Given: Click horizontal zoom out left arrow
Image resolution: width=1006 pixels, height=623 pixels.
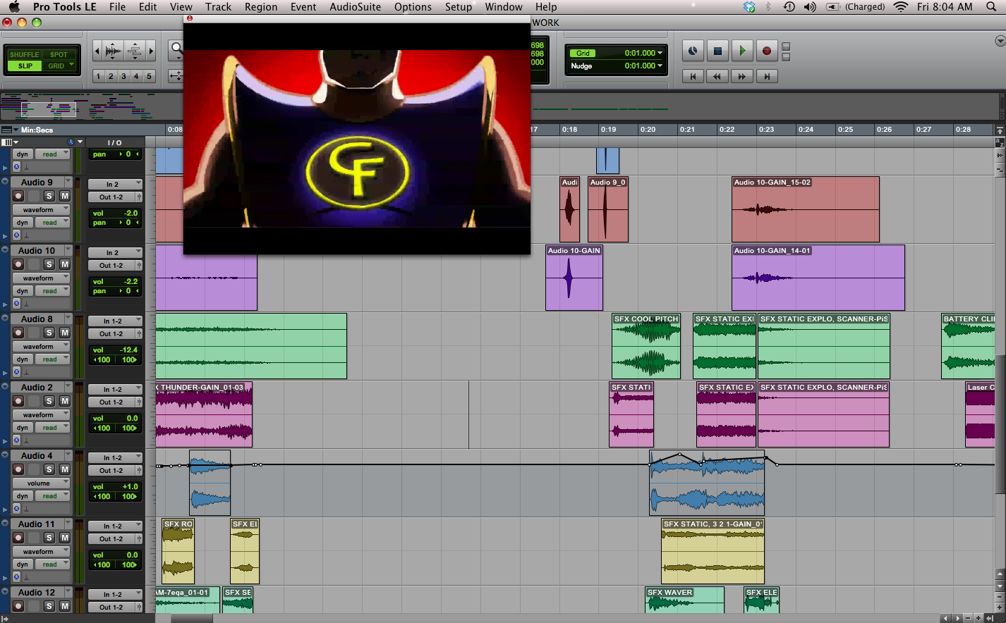Looking at the screenshot, I should (97, 51).
